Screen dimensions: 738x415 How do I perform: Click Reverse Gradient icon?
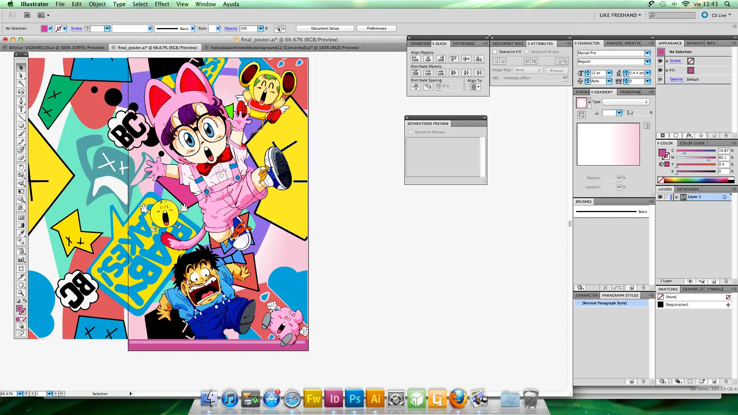pos(581,115)
